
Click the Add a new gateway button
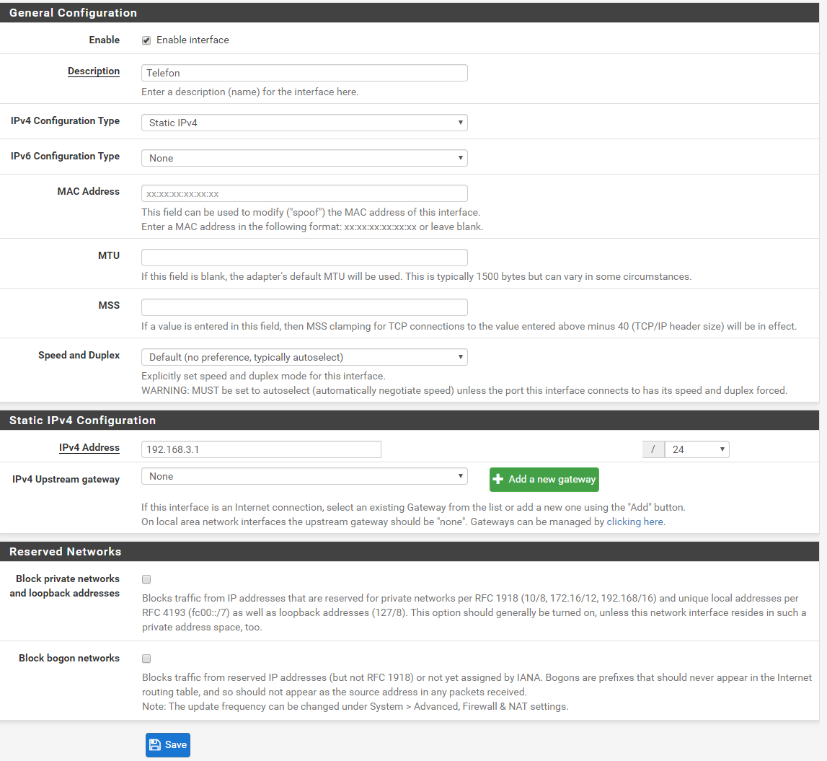(x=544, y=479)
